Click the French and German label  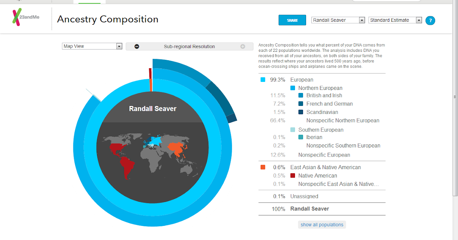330,104
